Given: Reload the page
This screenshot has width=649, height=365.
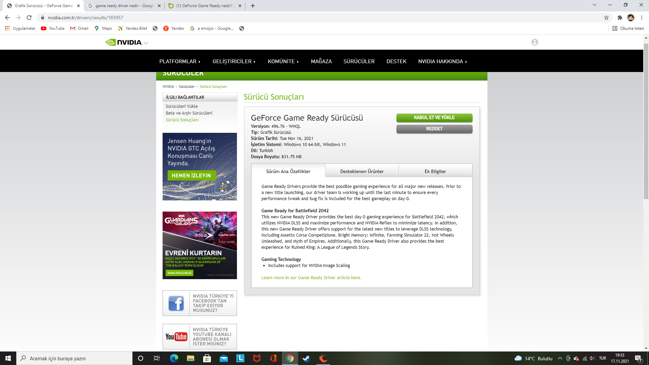Looking at the screenshot, I should [x=29, y=18].
